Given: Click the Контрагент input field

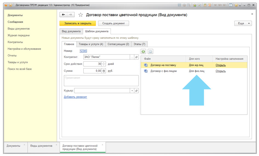Looking at the screenshot, I should point(107,57).
